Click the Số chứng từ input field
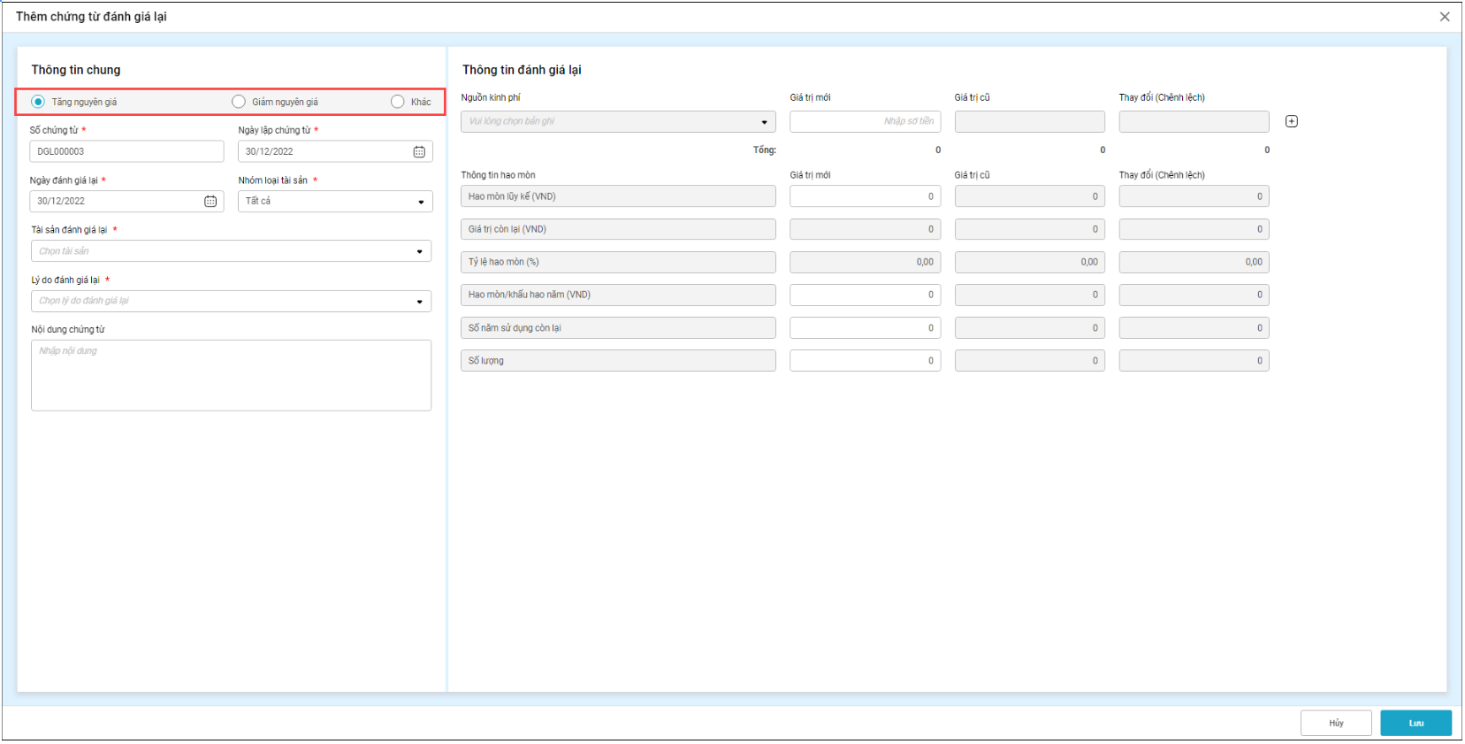1465x744 pixels. point(126,152)
